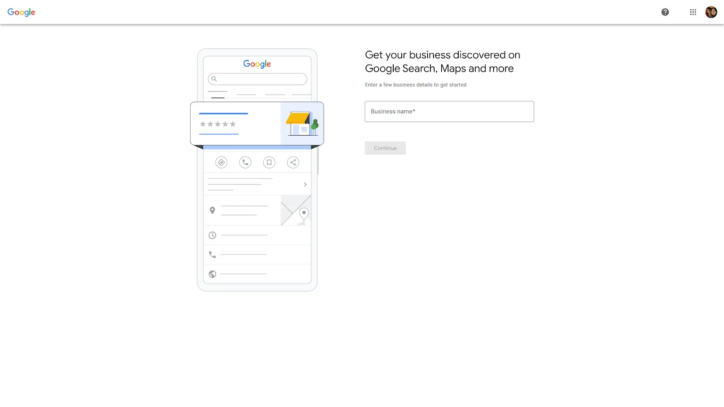Screen dimensions: 724x407
Task: Click the directions icon in the phone illustration
Action: pos(221,162)
